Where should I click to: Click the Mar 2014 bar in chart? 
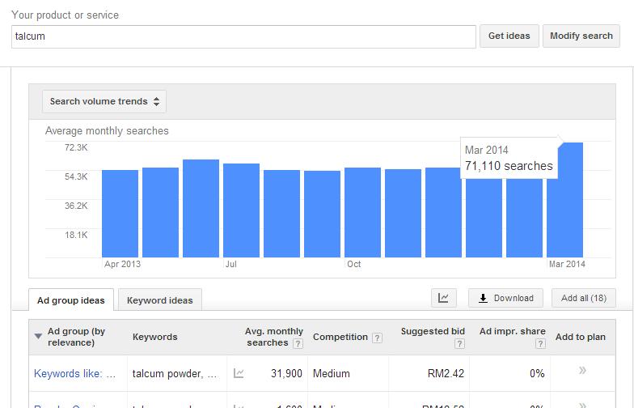pos(564,199)
